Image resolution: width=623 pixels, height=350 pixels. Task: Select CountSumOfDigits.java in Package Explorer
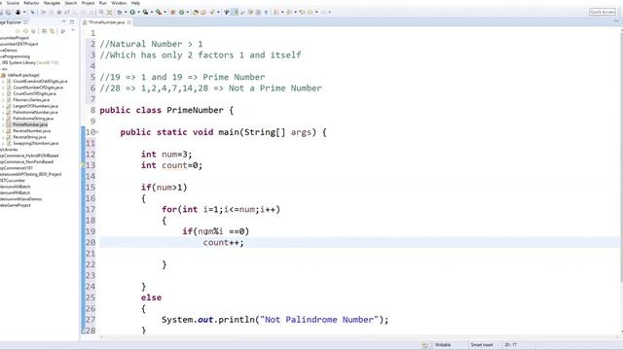point(35,93)
